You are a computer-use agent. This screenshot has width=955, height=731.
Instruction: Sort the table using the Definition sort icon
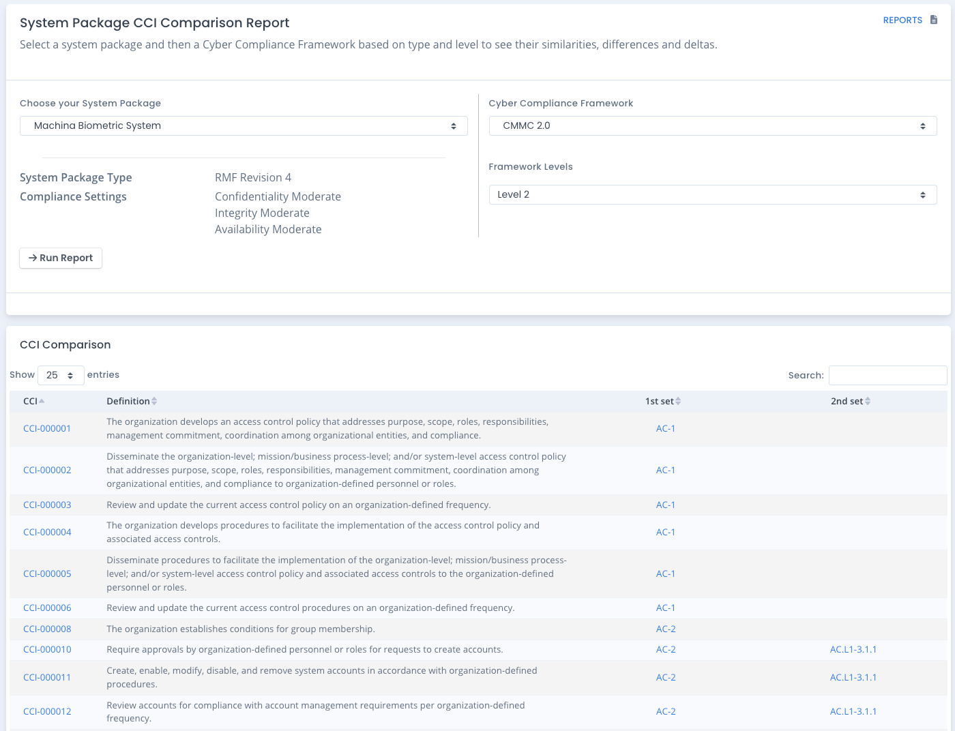(154, 401)
